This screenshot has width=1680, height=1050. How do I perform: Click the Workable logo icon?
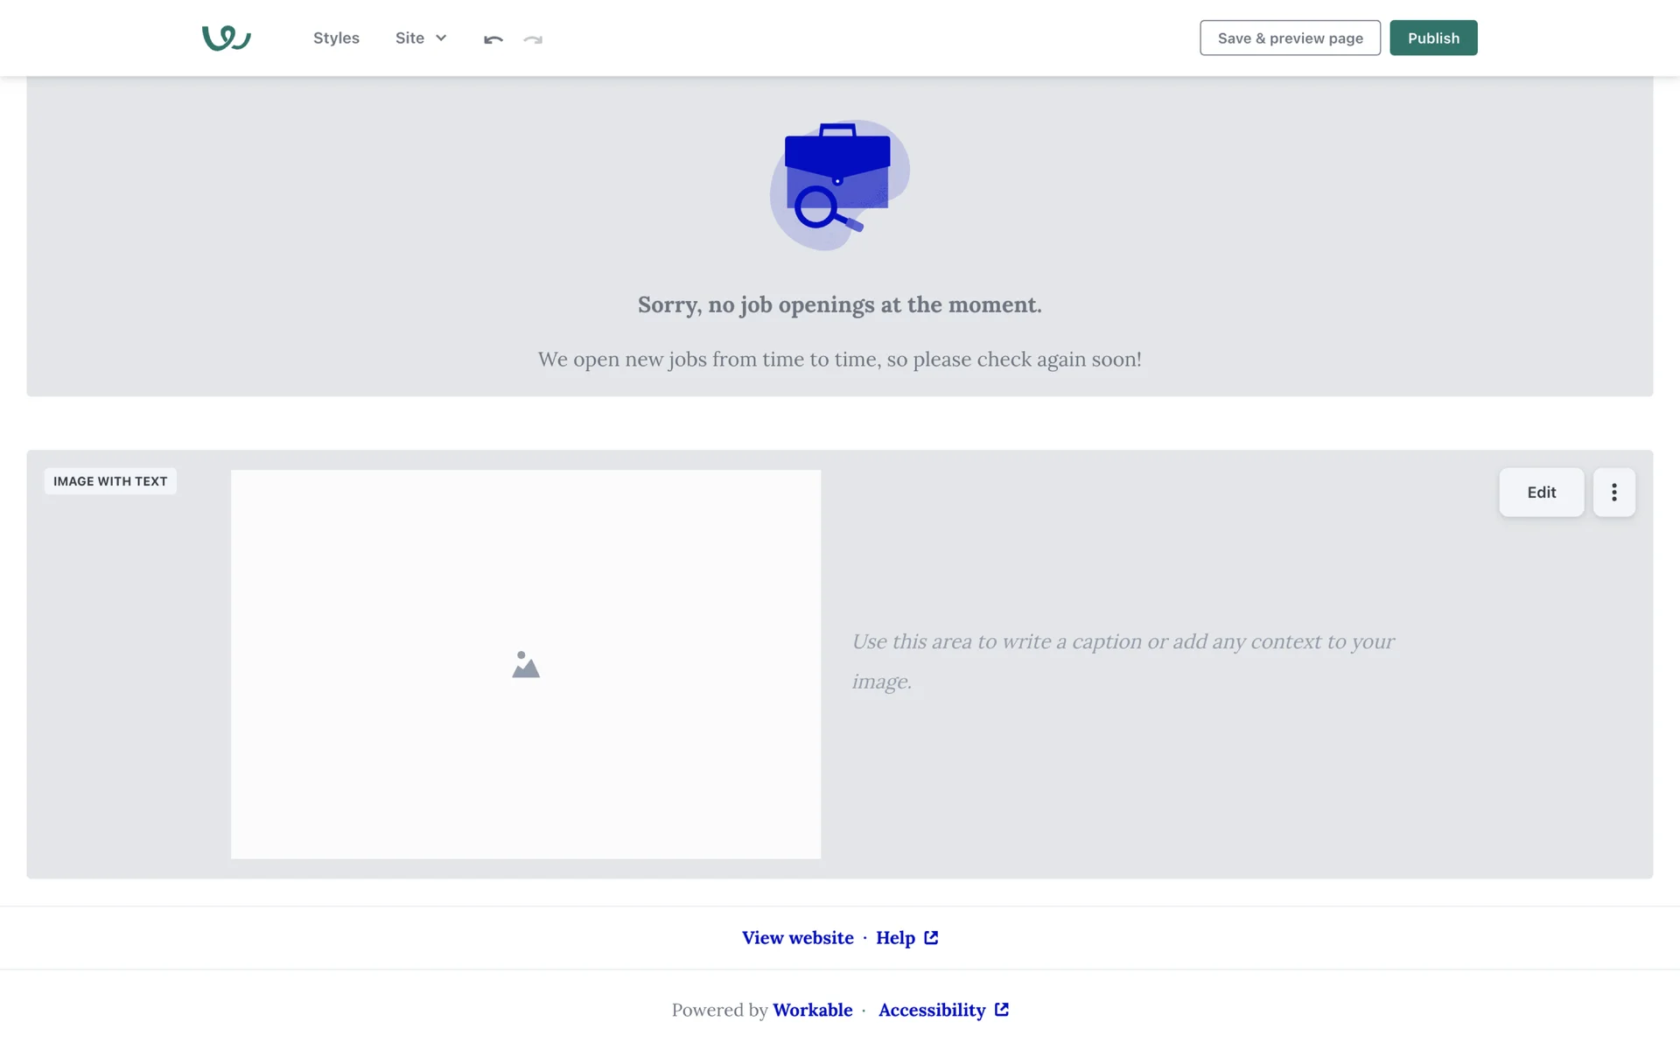click(226, 38)
